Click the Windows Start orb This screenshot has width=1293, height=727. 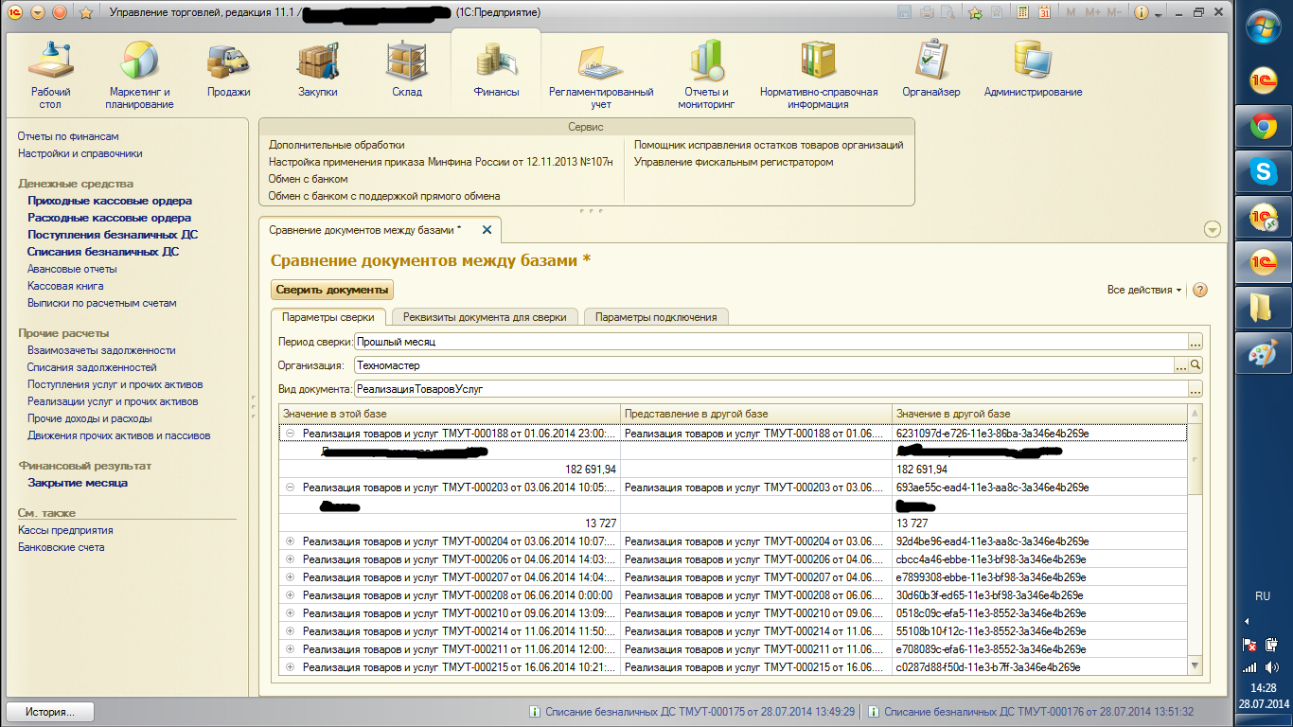point(1264,26)
